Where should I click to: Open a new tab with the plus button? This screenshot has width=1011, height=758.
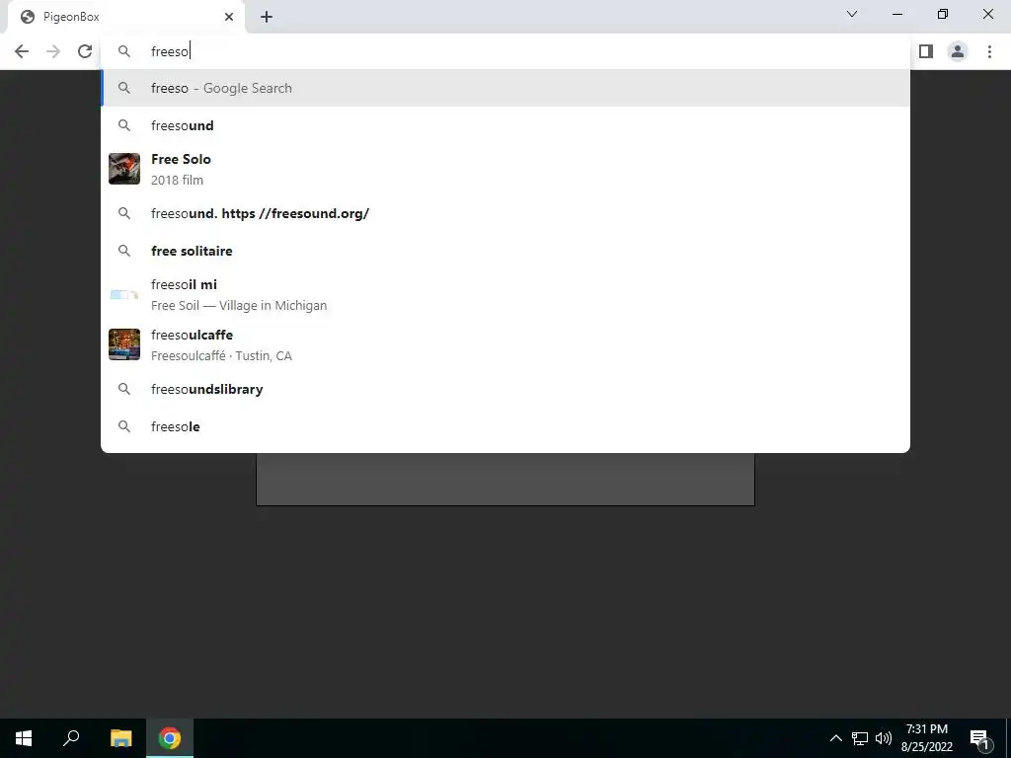pos(267,17)
